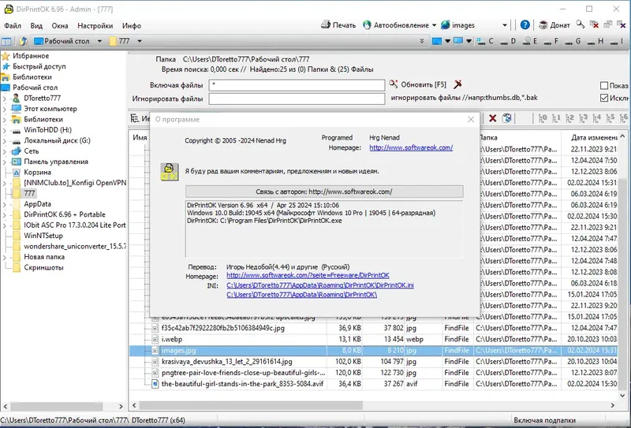Expand the DToretto777 tree node
The image size is (631, 428).
click(5, 99)
